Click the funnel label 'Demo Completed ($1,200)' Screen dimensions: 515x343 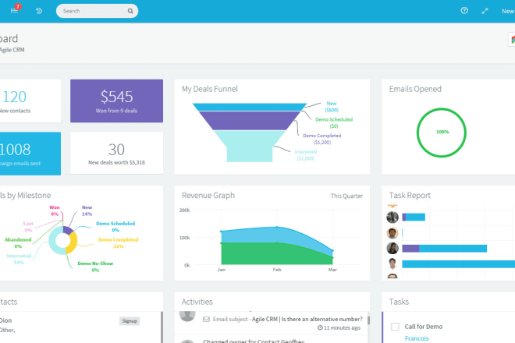[x=321, y=139]
